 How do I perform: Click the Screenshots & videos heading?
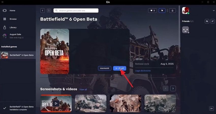[59, 89]
